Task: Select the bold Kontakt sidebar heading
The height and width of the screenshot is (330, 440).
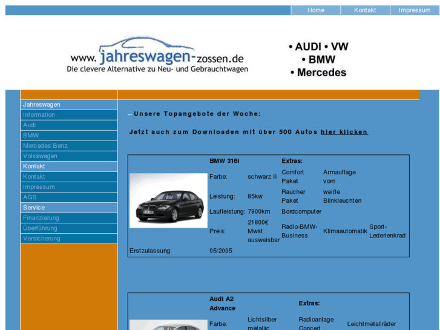Action: point(69,167)
